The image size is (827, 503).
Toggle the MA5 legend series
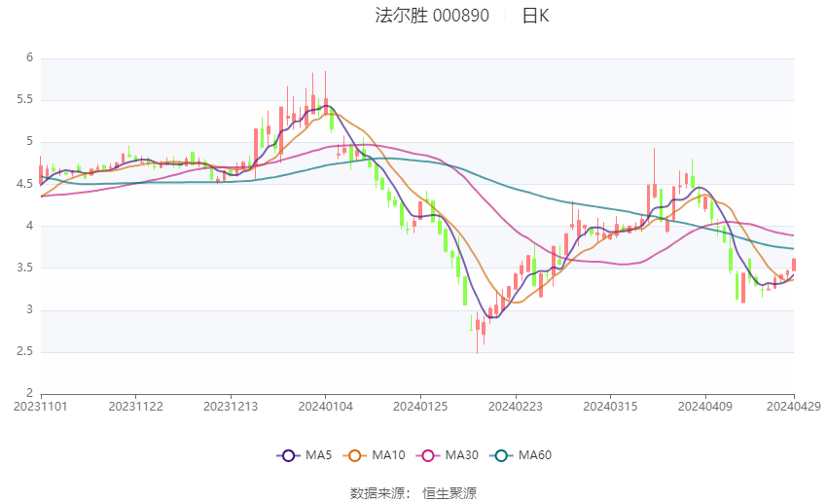pyautogui.click(x=305, y=455)
